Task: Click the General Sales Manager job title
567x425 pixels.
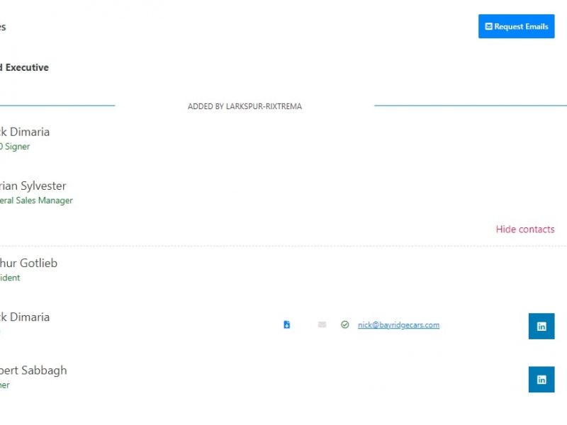Action: 37,200
